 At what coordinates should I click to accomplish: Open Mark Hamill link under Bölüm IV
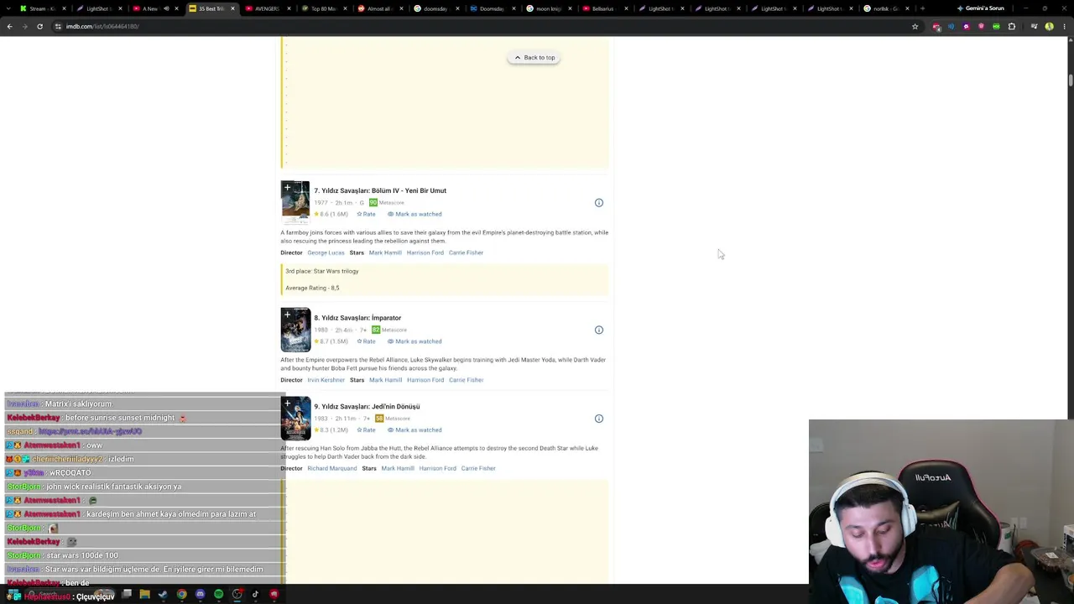coord(385,253)
